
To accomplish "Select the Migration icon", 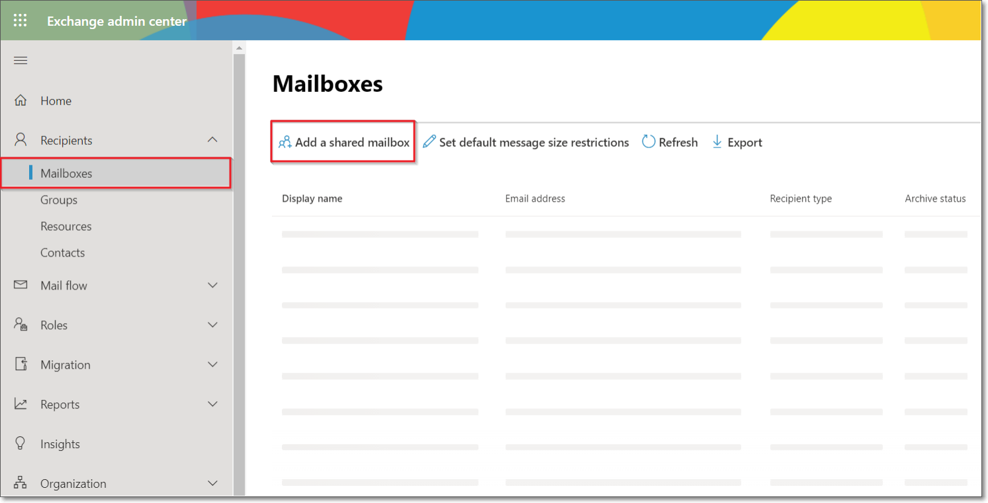I will (19, 364).
